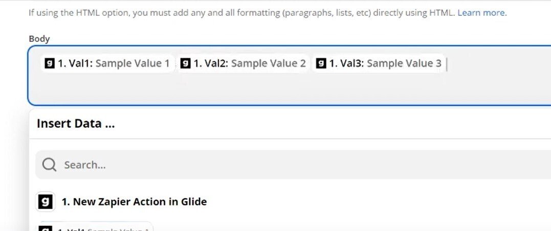The height and width of the screenshot is (231, 551).
Task: Click the Glide icon in Val3 pill
Action: [x=321, y=63]
